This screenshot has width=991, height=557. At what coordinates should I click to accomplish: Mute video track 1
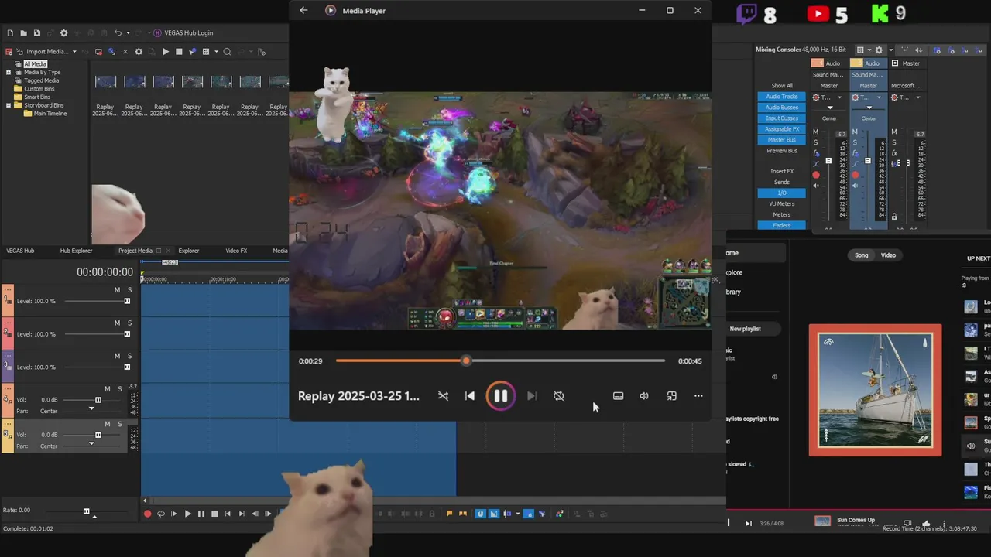(x=118, y=290)
